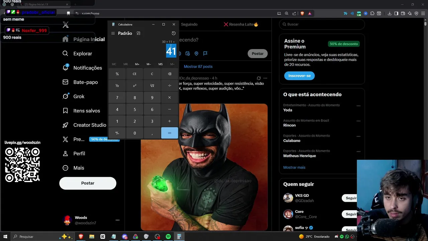Screen dimensions: 428x241
Task: Open options for Rincon trending topic
Action: pos(358,121)
